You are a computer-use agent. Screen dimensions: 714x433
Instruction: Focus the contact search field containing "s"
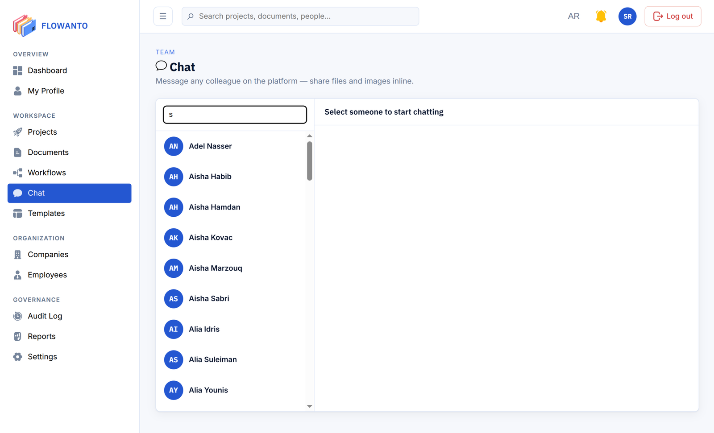[x=235, y=115]
